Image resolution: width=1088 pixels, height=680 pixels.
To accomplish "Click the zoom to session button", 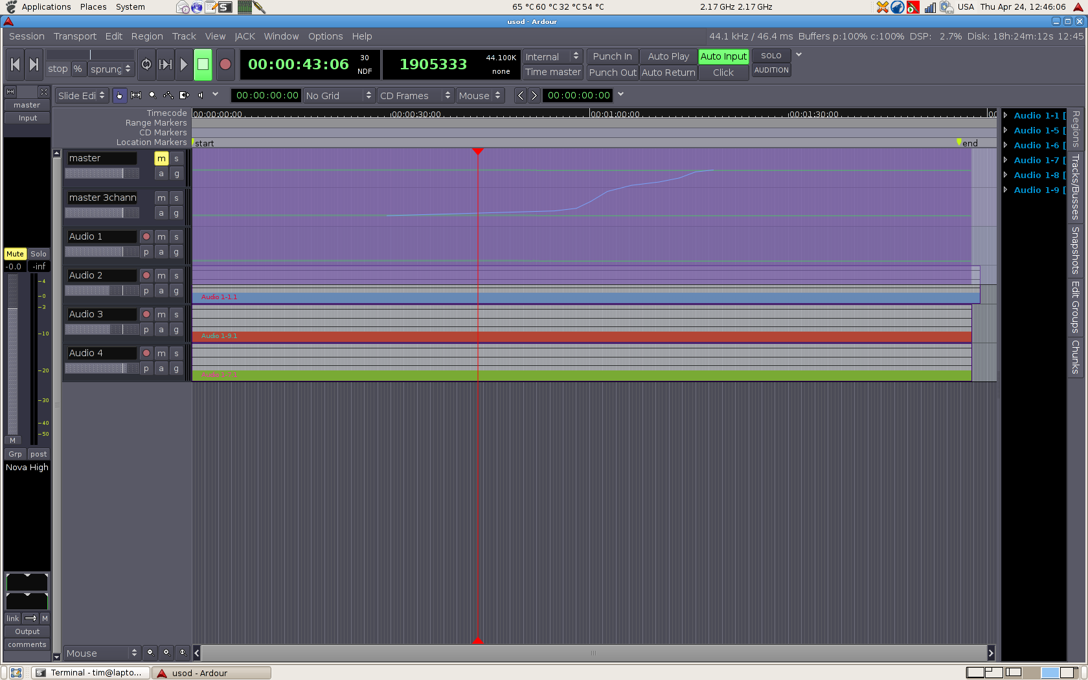I will [x=183, y=653].
